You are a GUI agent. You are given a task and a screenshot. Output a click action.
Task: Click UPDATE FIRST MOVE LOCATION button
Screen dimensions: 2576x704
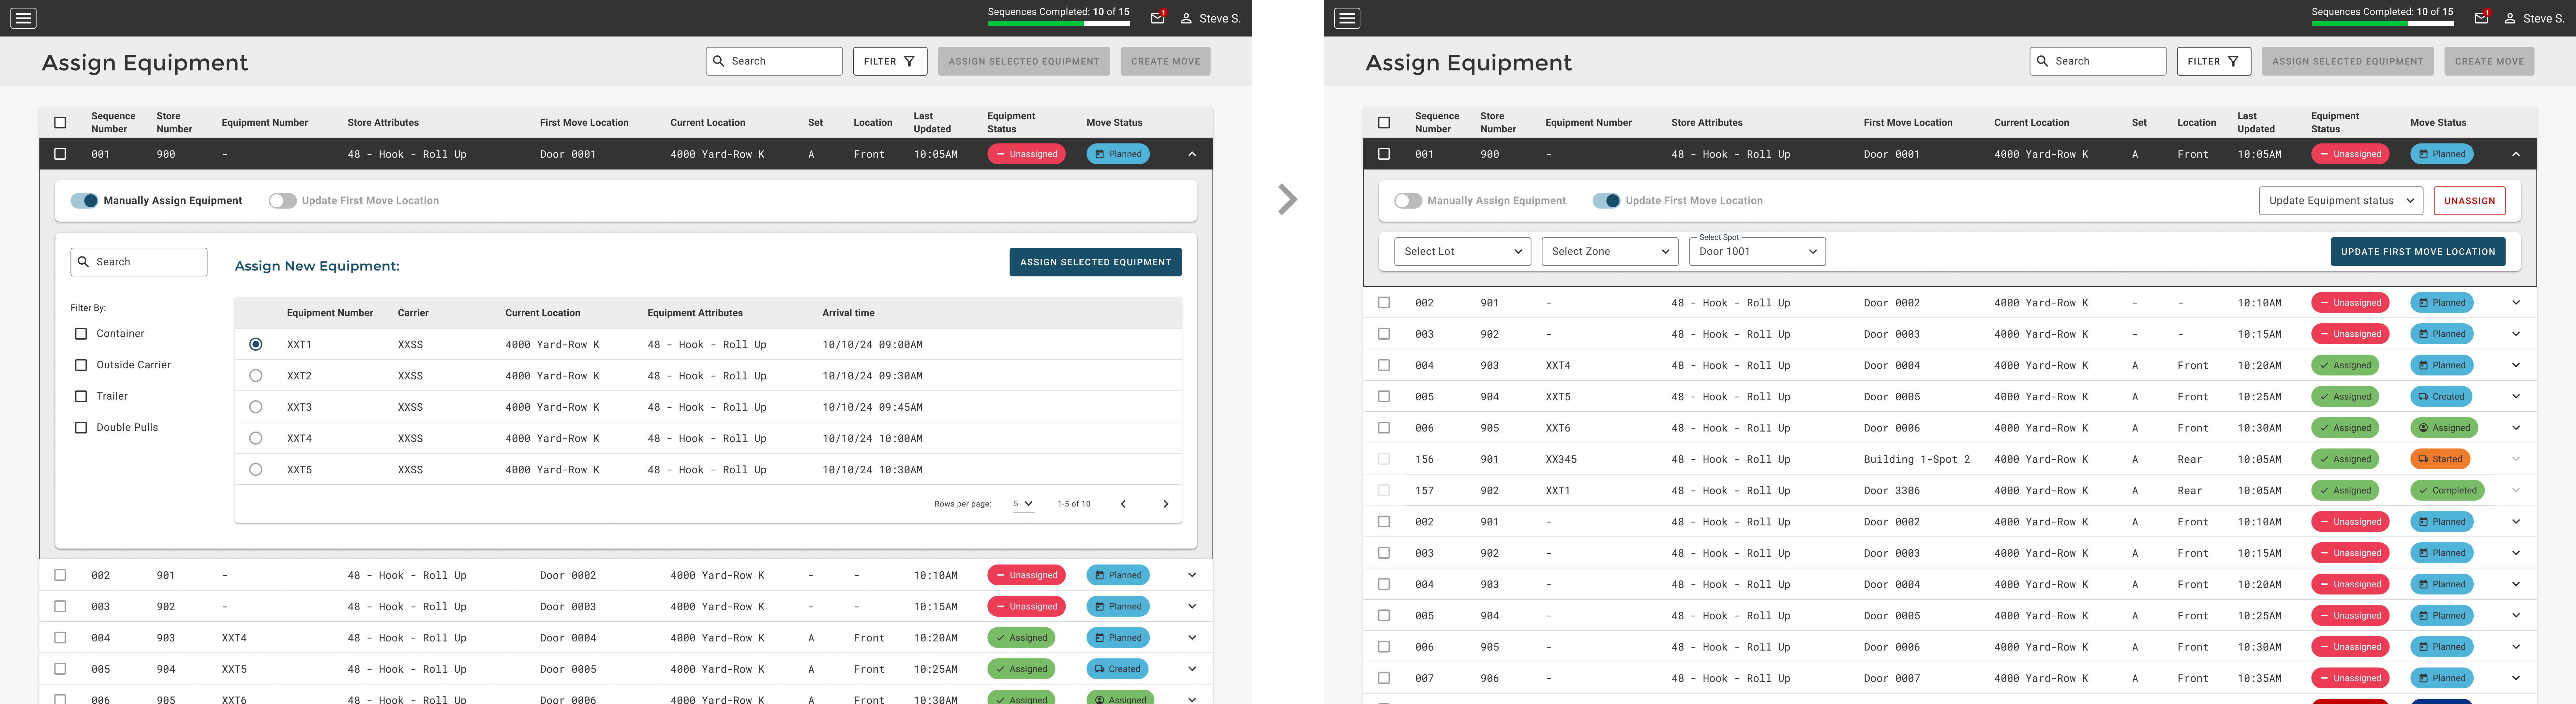[2418, 252]
